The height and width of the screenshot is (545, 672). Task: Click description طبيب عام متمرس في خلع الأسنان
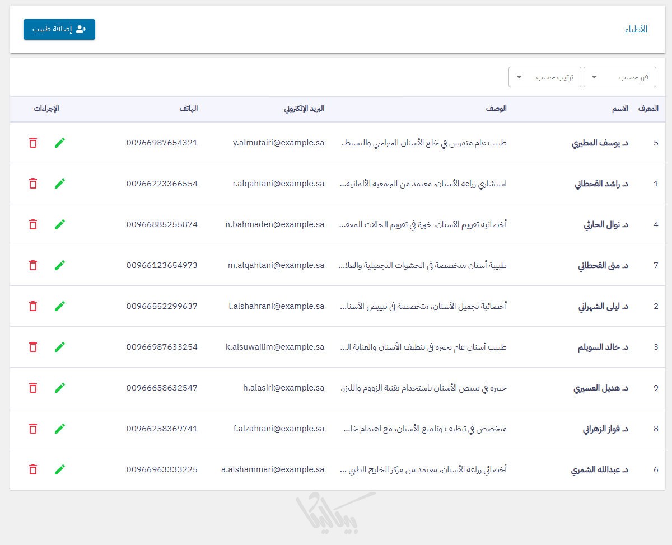click(x=424, y=143)
